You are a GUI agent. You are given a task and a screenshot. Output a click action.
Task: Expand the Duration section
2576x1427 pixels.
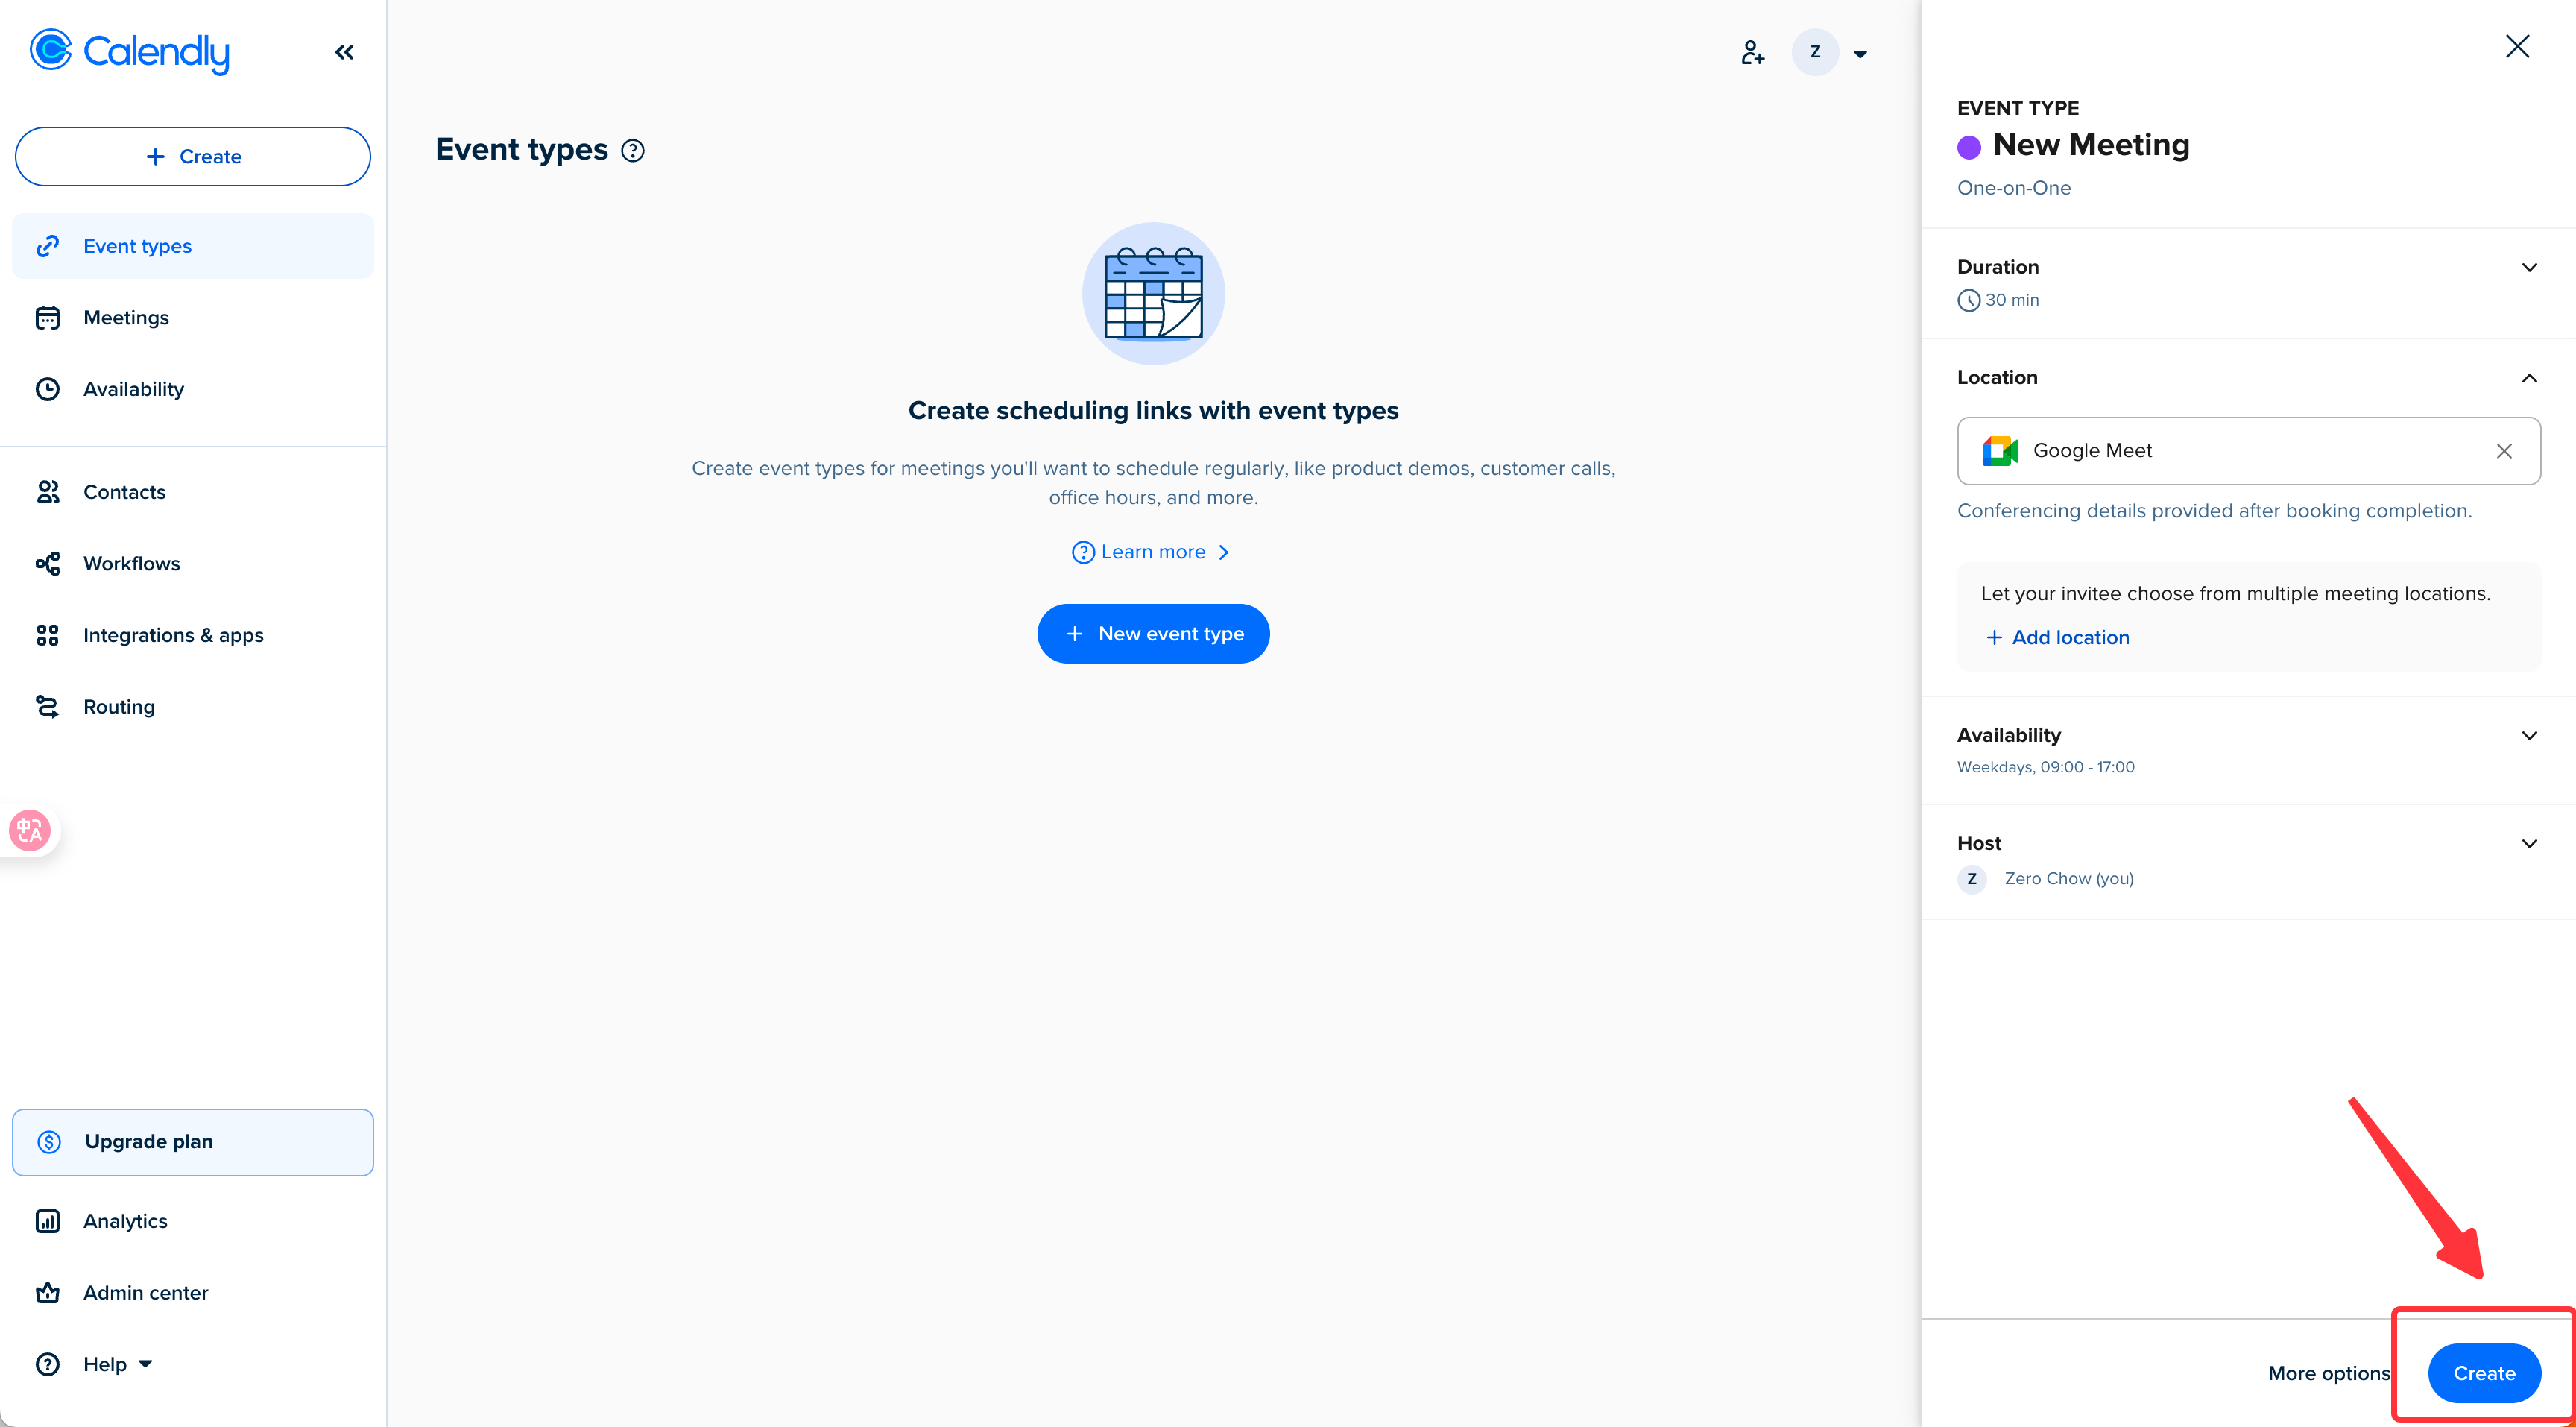coord(2529,267)
